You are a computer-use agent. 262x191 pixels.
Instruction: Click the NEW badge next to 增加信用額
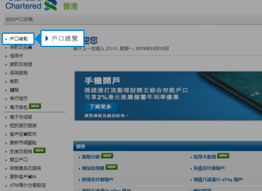pyautogui.click(x=112, y=167)
